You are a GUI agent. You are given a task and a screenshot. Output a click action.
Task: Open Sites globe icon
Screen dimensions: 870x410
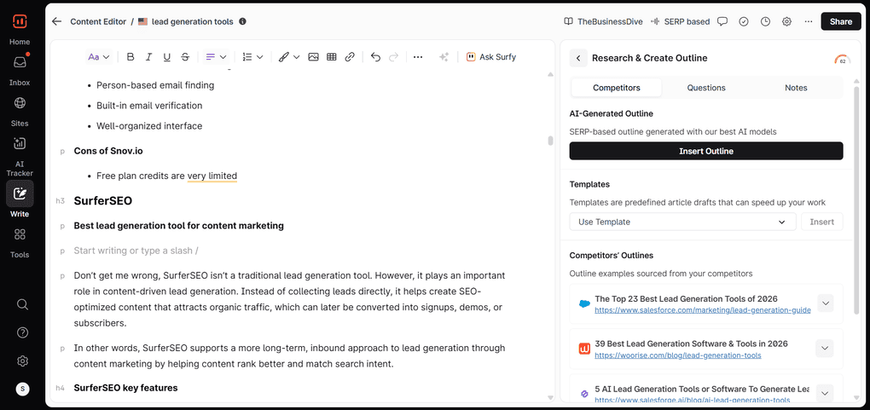[x=20, y=102]
